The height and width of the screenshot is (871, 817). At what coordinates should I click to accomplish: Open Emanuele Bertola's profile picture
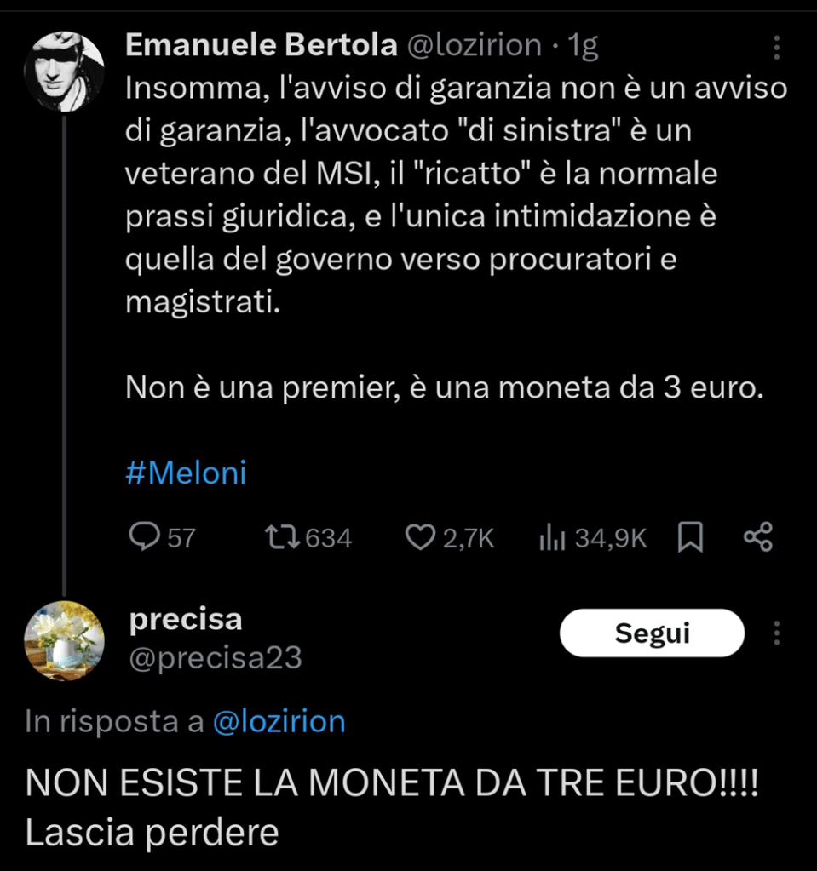[x=64, y=72]
